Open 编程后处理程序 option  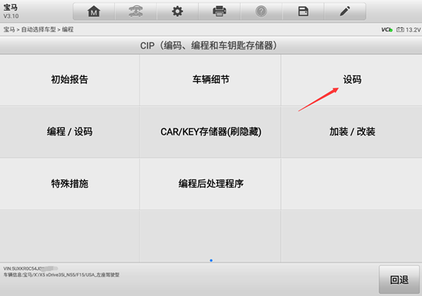click(210, 184)
